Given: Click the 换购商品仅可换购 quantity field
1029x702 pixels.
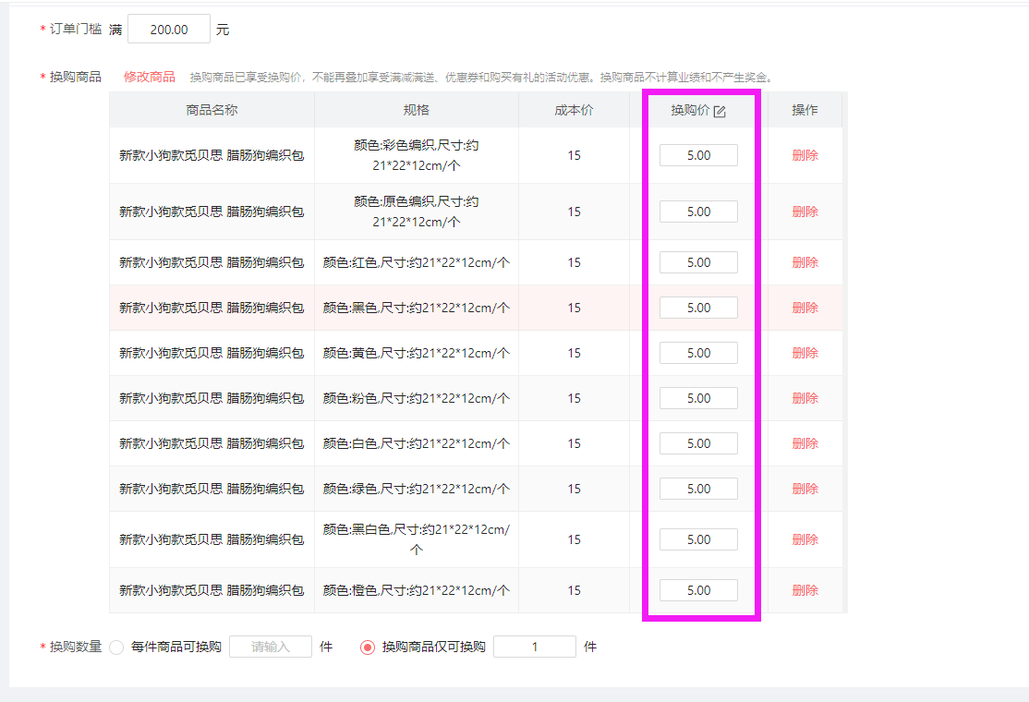Looking at the screenshot, I should 534,647.
